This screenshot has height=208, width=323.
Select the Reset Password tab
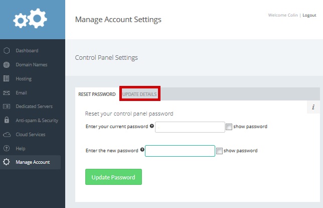(x=97, y=94)
